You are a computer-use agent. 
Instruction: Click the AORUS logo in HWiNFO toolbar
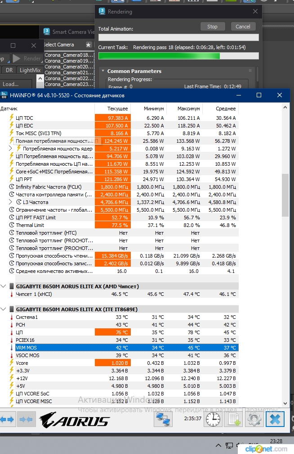click(x=74, y=420)
